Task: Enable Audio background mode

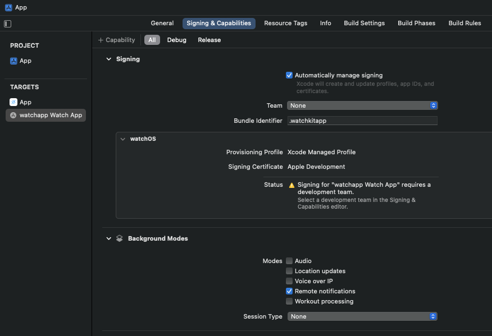Action: (x=289, y=261)
